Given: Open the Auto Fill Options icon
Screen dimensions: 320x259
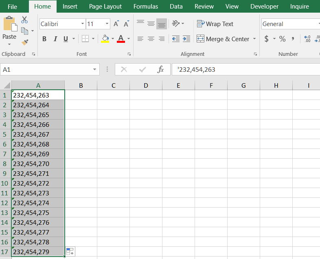Looking at the screenshot, I should pos(70,252).
